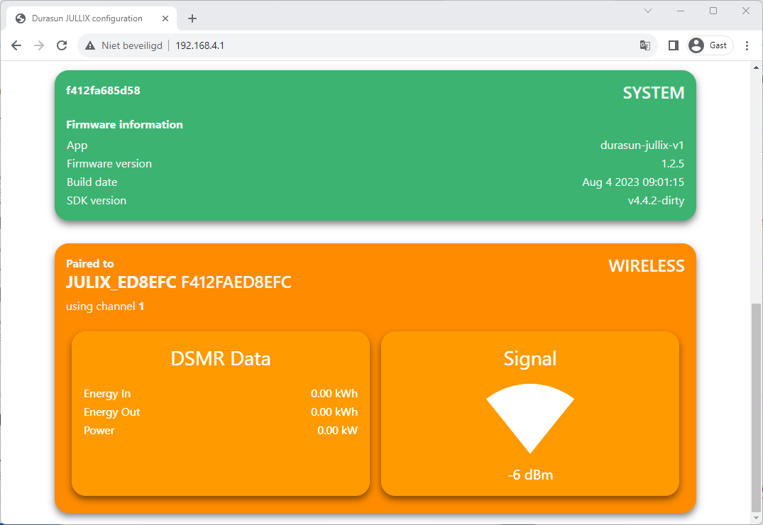Screen dimensions: 763x525
Task: Open the Gast guest profile button
Action: 710,45
